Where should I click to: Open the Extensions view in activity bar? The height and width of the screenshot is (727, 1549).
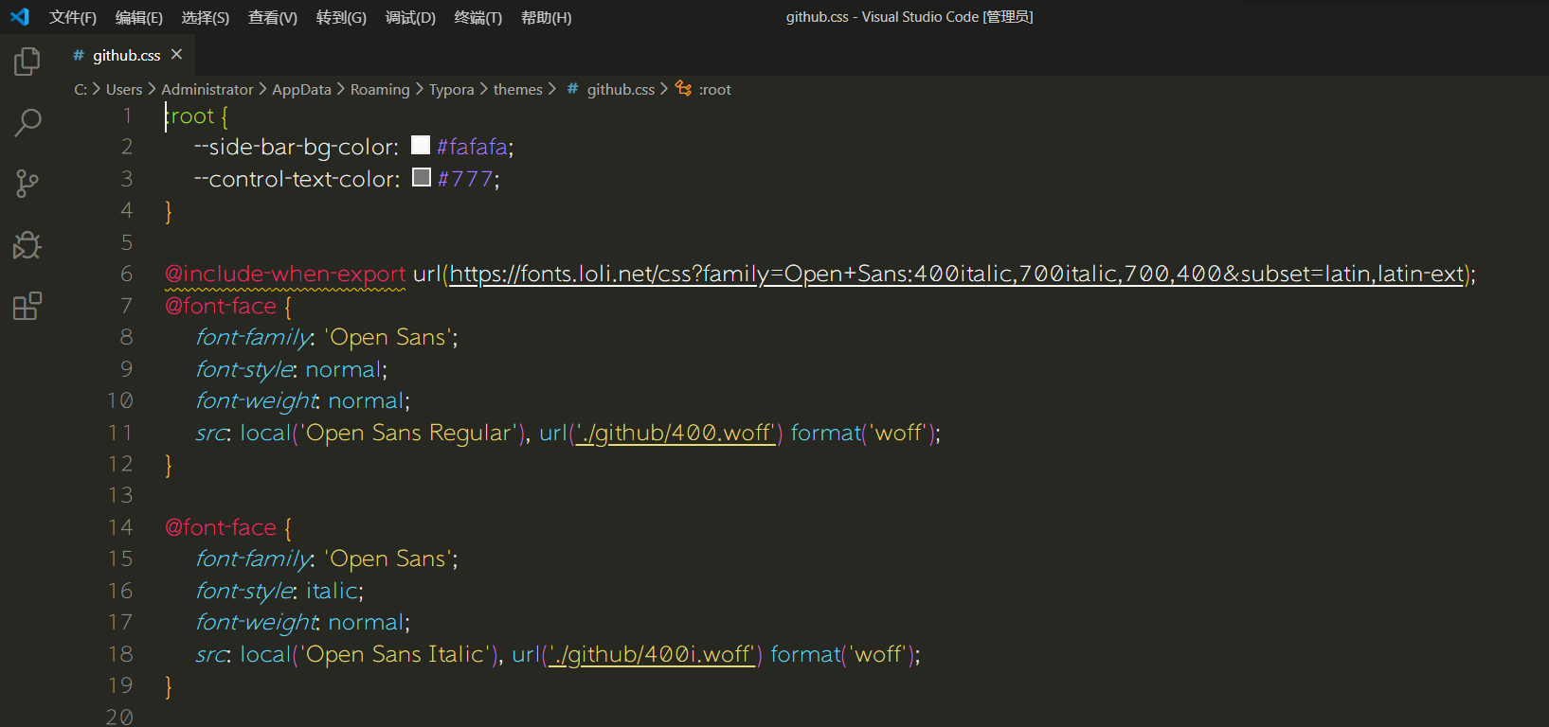click(x=27, y=306)
